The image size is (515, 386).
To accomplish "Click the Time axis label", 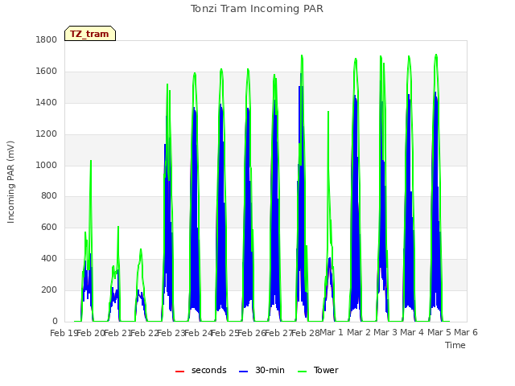I will 455,345.
